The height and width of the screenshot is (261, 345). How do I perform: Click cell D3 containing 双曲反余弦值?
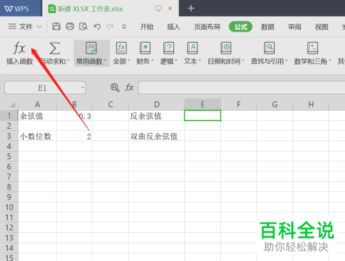pos(157,136)
